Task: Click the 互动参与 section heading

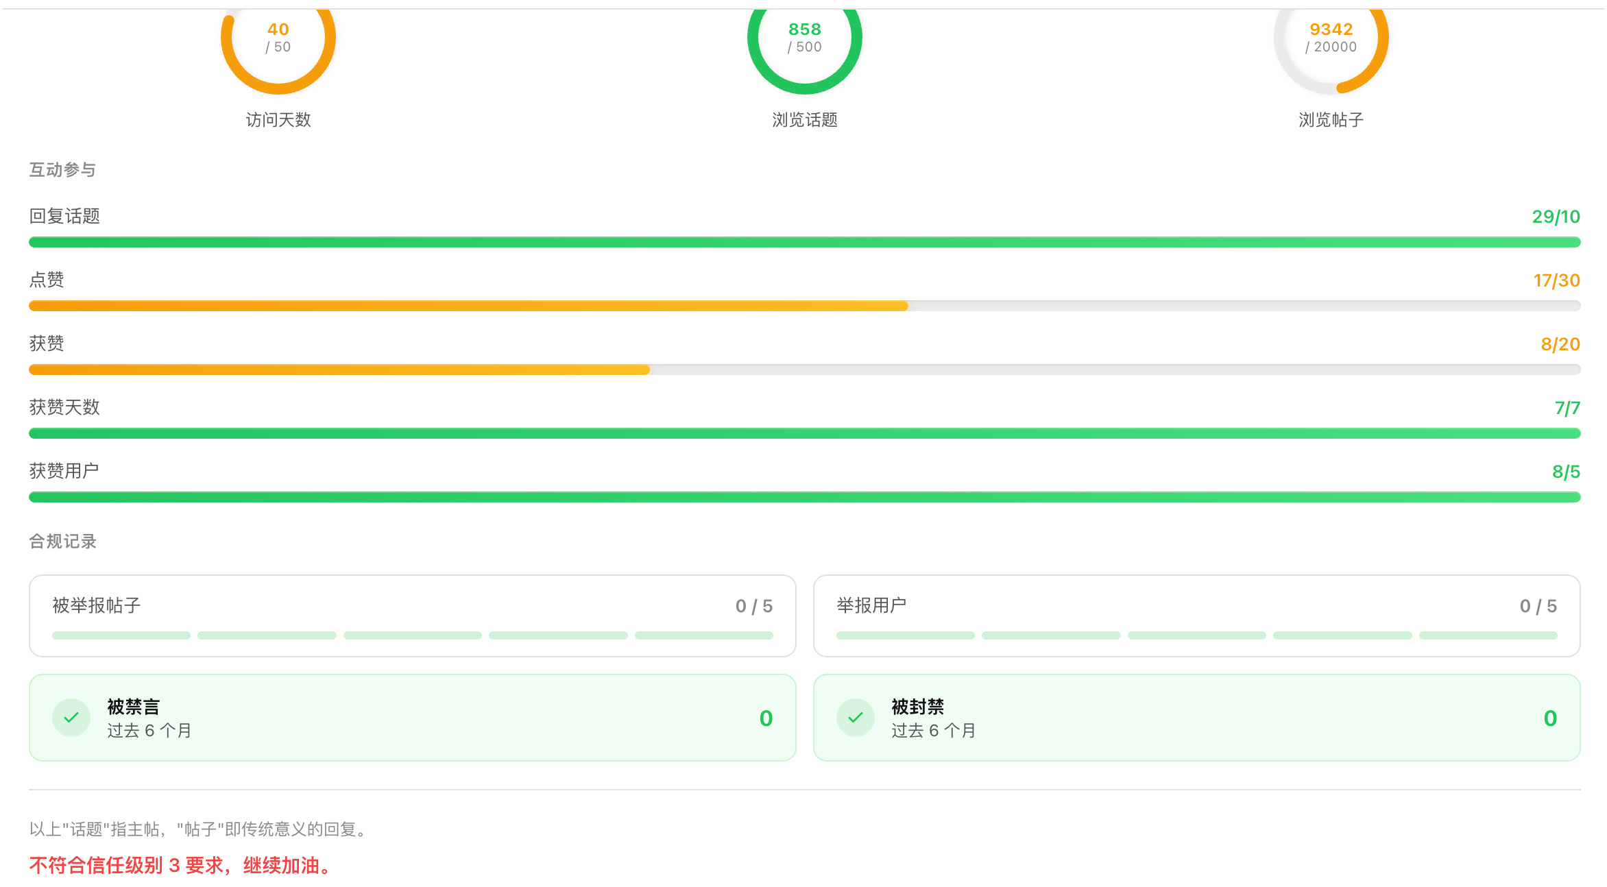Action: pos(62,169)
